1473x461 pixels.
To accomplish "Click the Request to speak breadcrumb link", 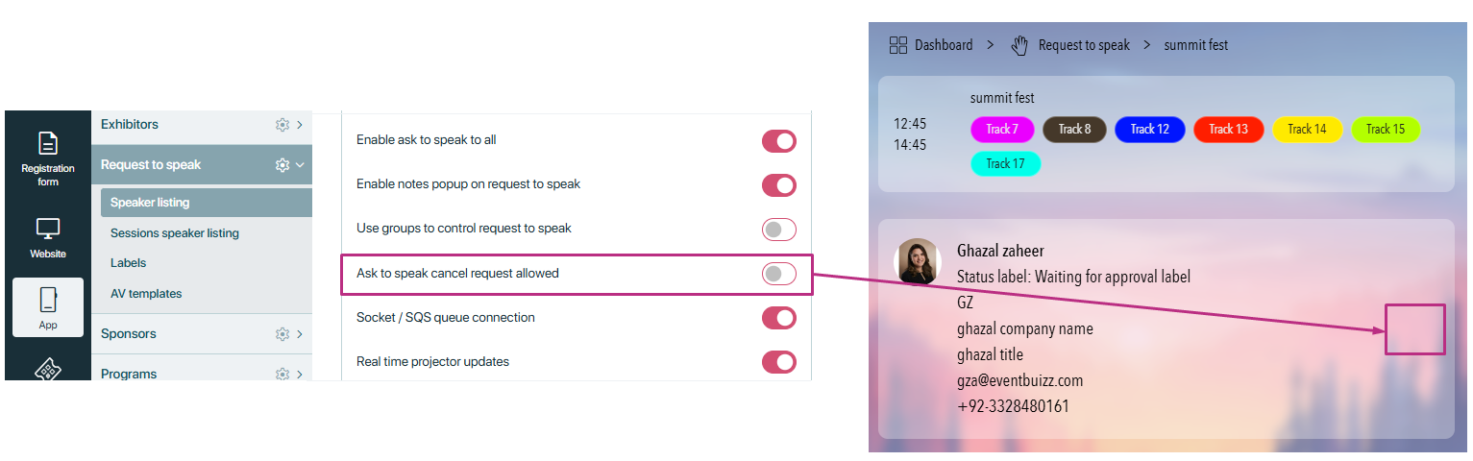I will click(1084, 45).
